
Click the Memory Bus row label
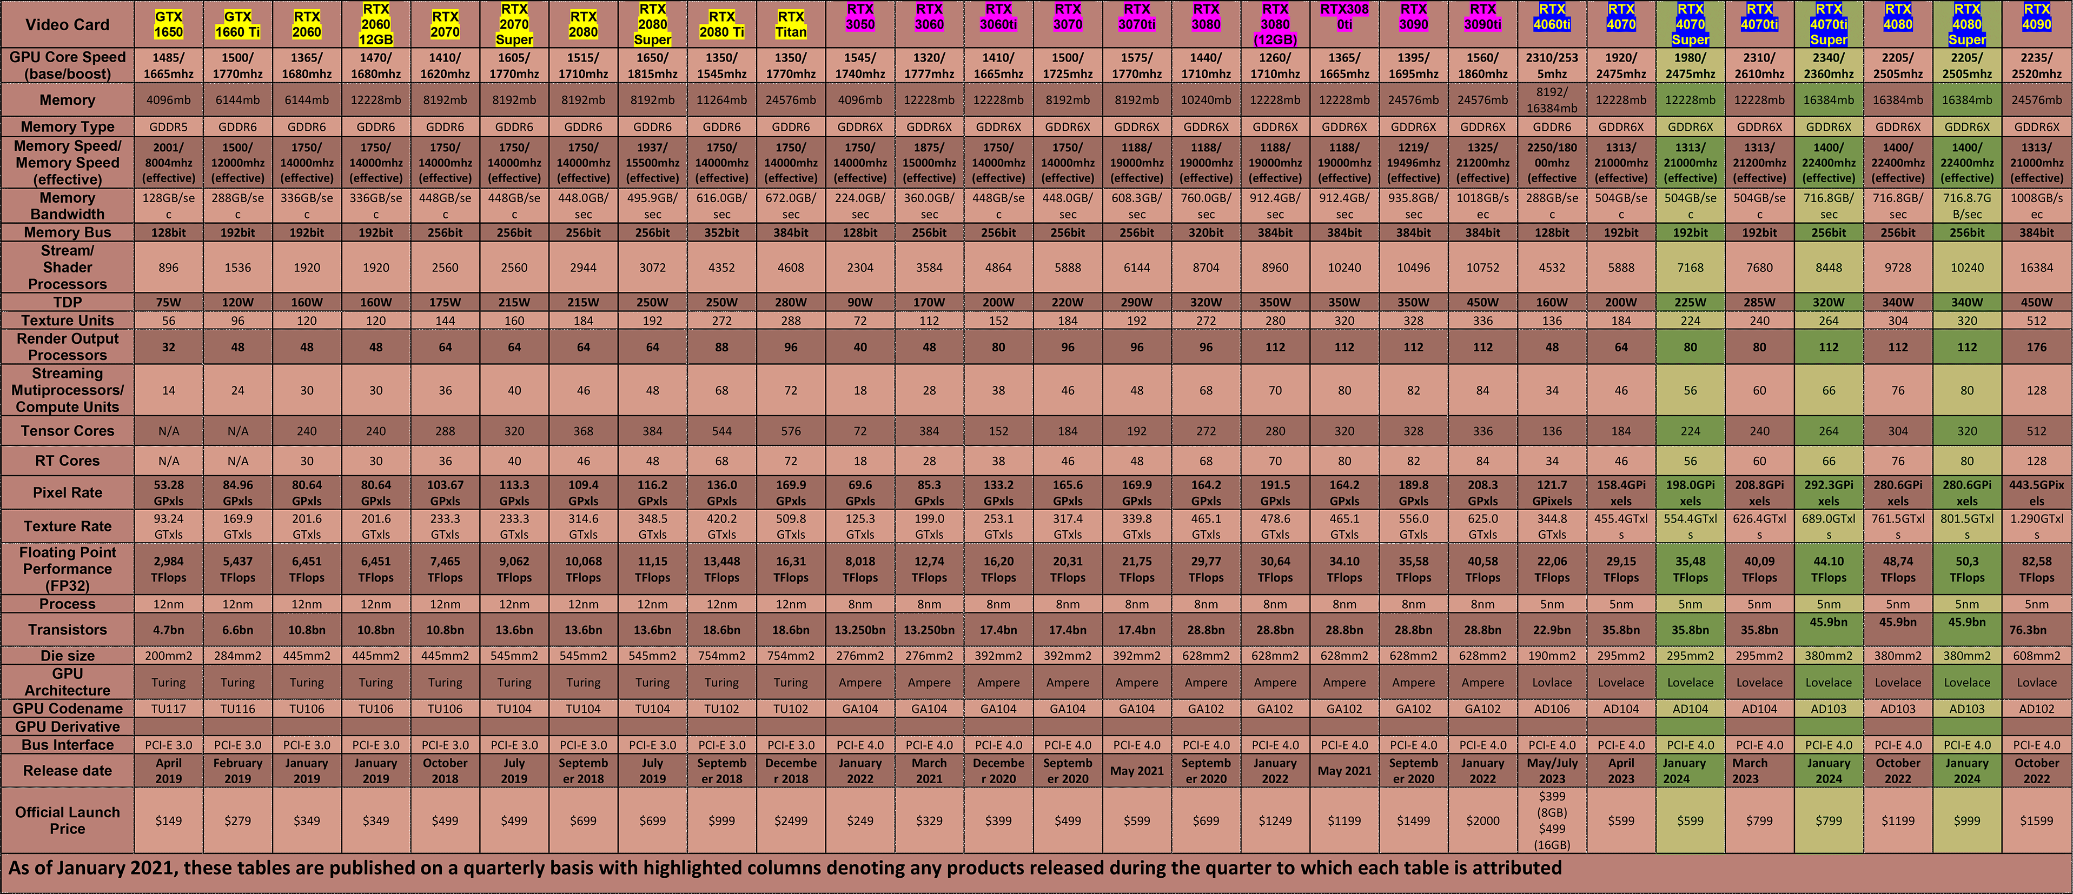(x=68, y=232)
